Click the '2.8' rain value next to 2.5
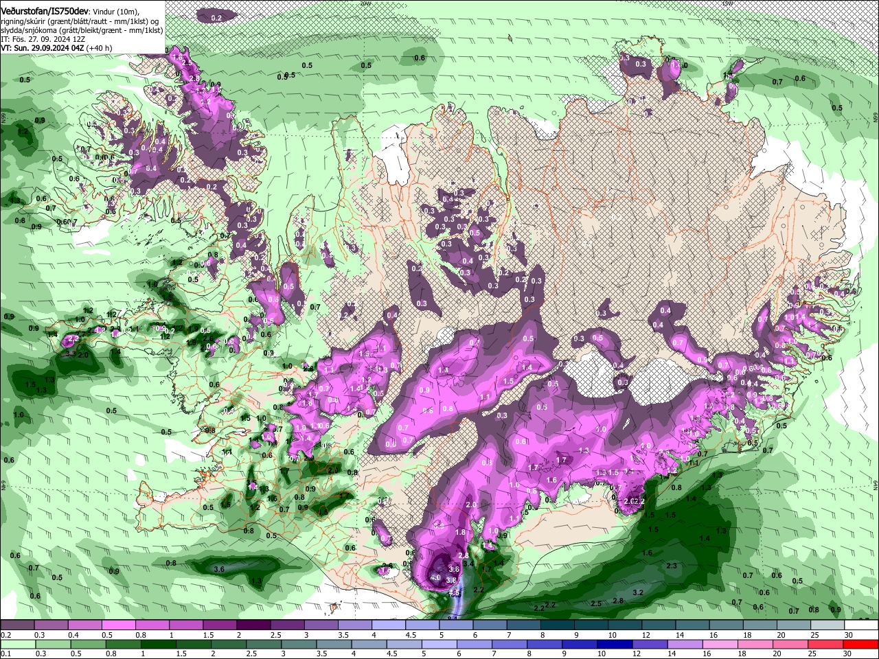Viewport: 879px width, 659px height. coord(618,601)
